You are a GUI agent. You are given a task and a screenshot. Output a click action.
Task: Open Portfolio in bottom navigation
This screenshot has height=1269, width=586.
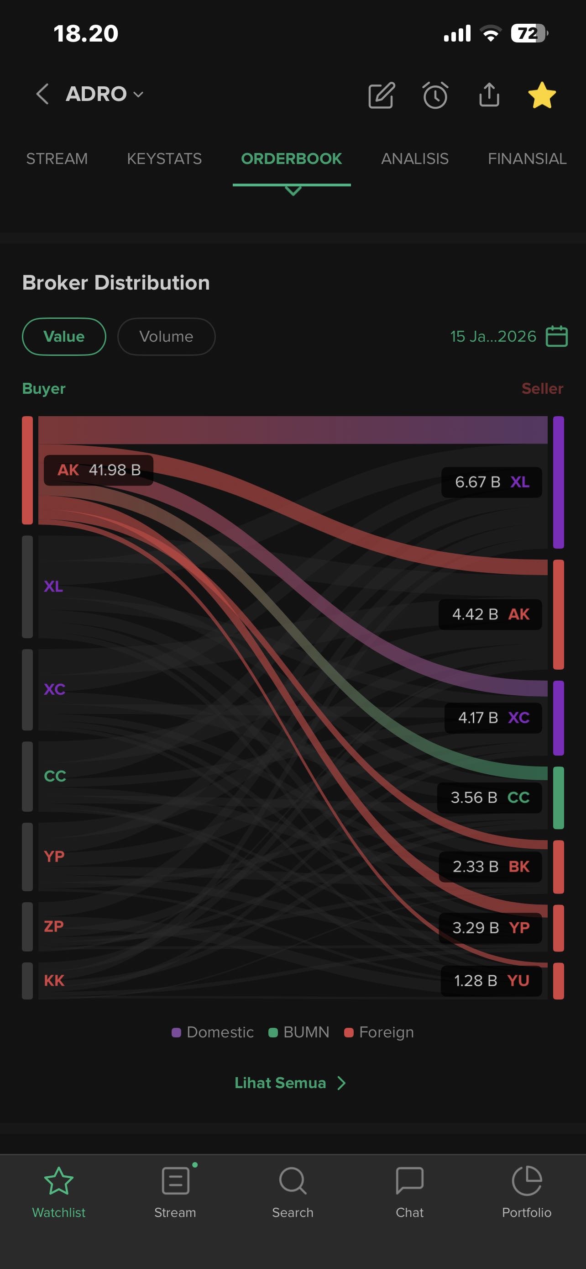coord(527,1192)
